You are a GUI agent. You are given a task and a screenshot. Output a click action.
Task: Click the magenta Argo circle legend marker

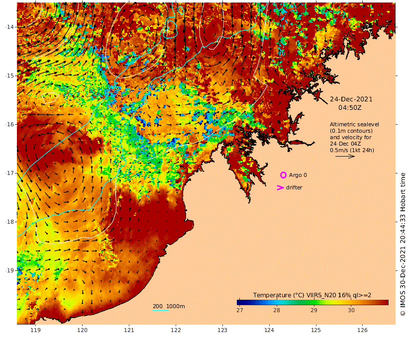[283, 175]
